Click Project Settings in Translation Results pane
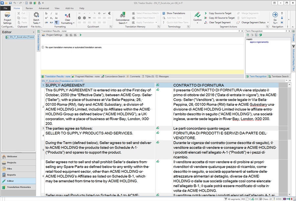The width and height of the screenshot is (296, 201). (52, 35)
